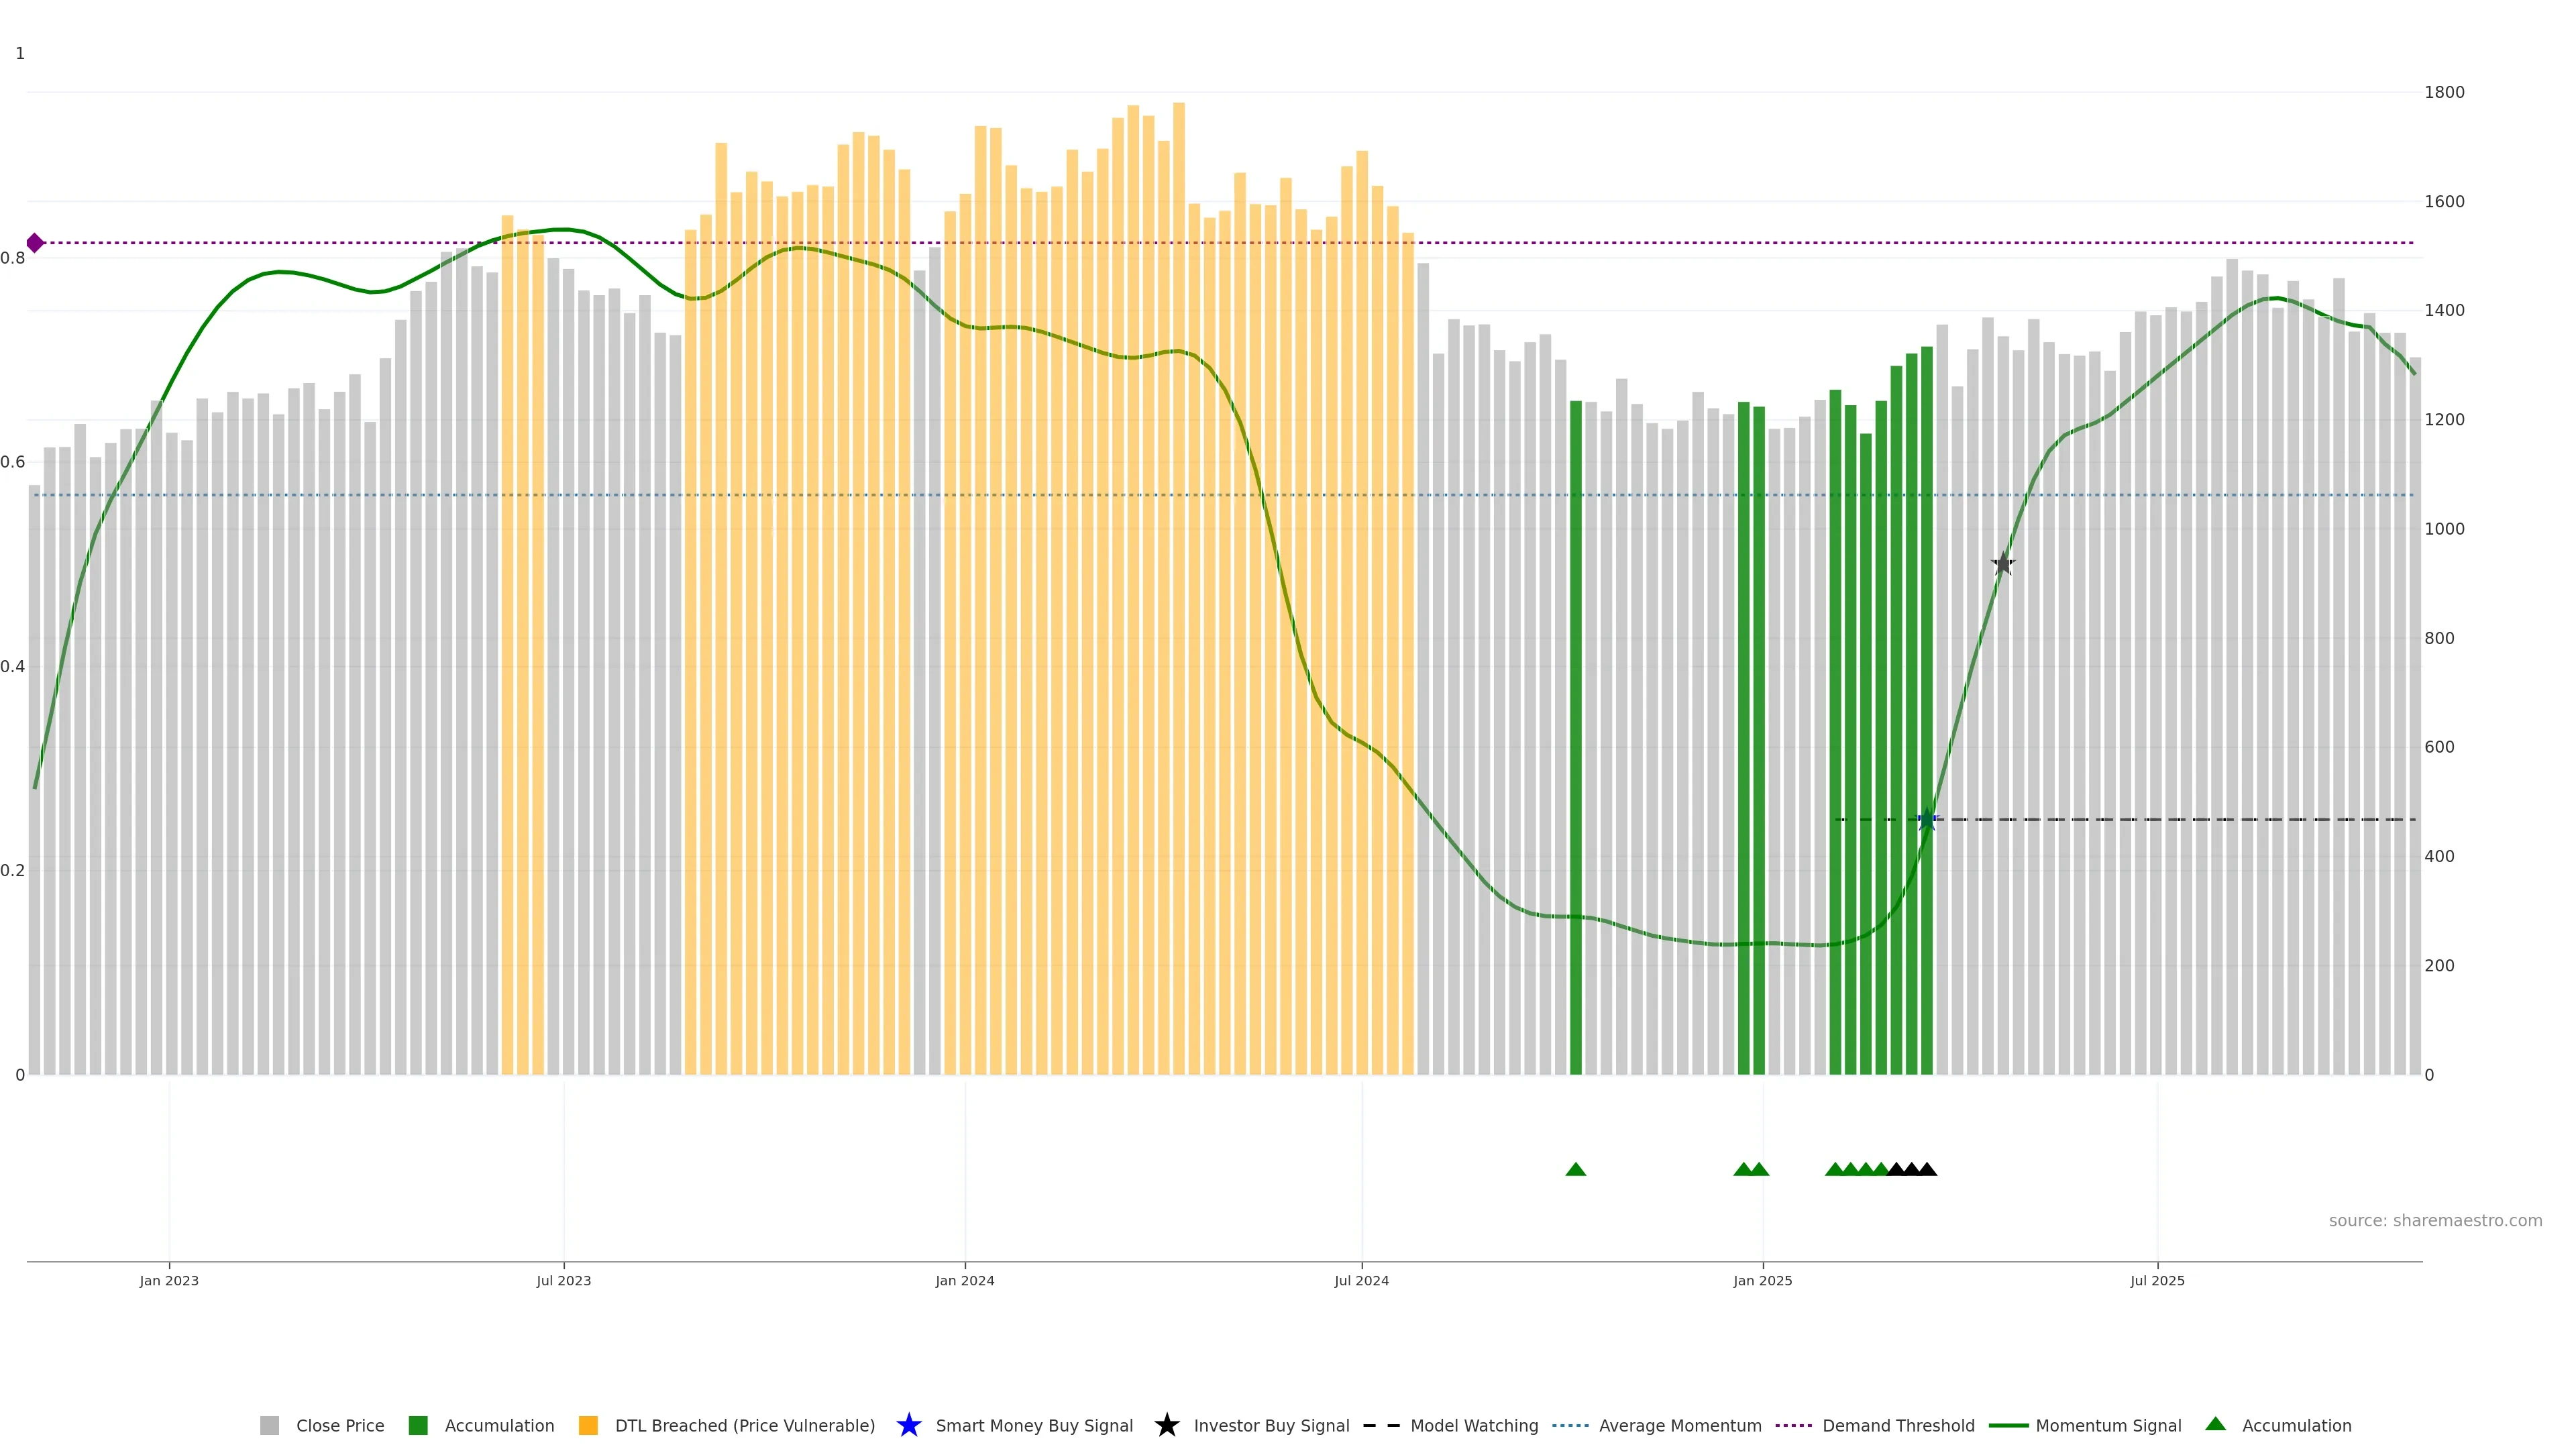Screen dimensions: 2576x1449
Task: Click the green square Accumulation legend swatch
Action: (418, 1426)
